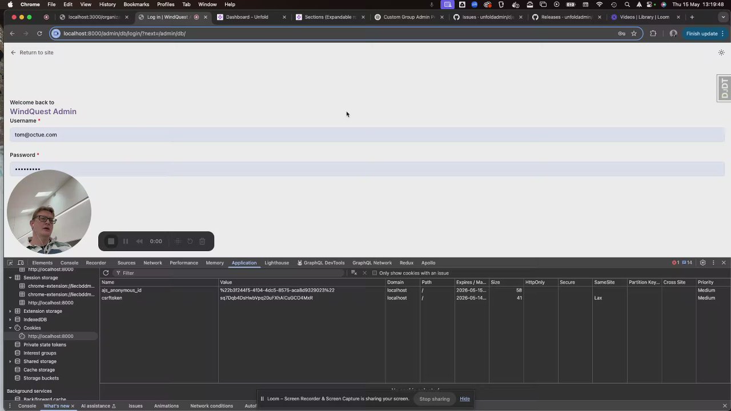Click the password key icon in address bar
The height and width of the screenshot is (411, 731).
(x=621, y=34)
